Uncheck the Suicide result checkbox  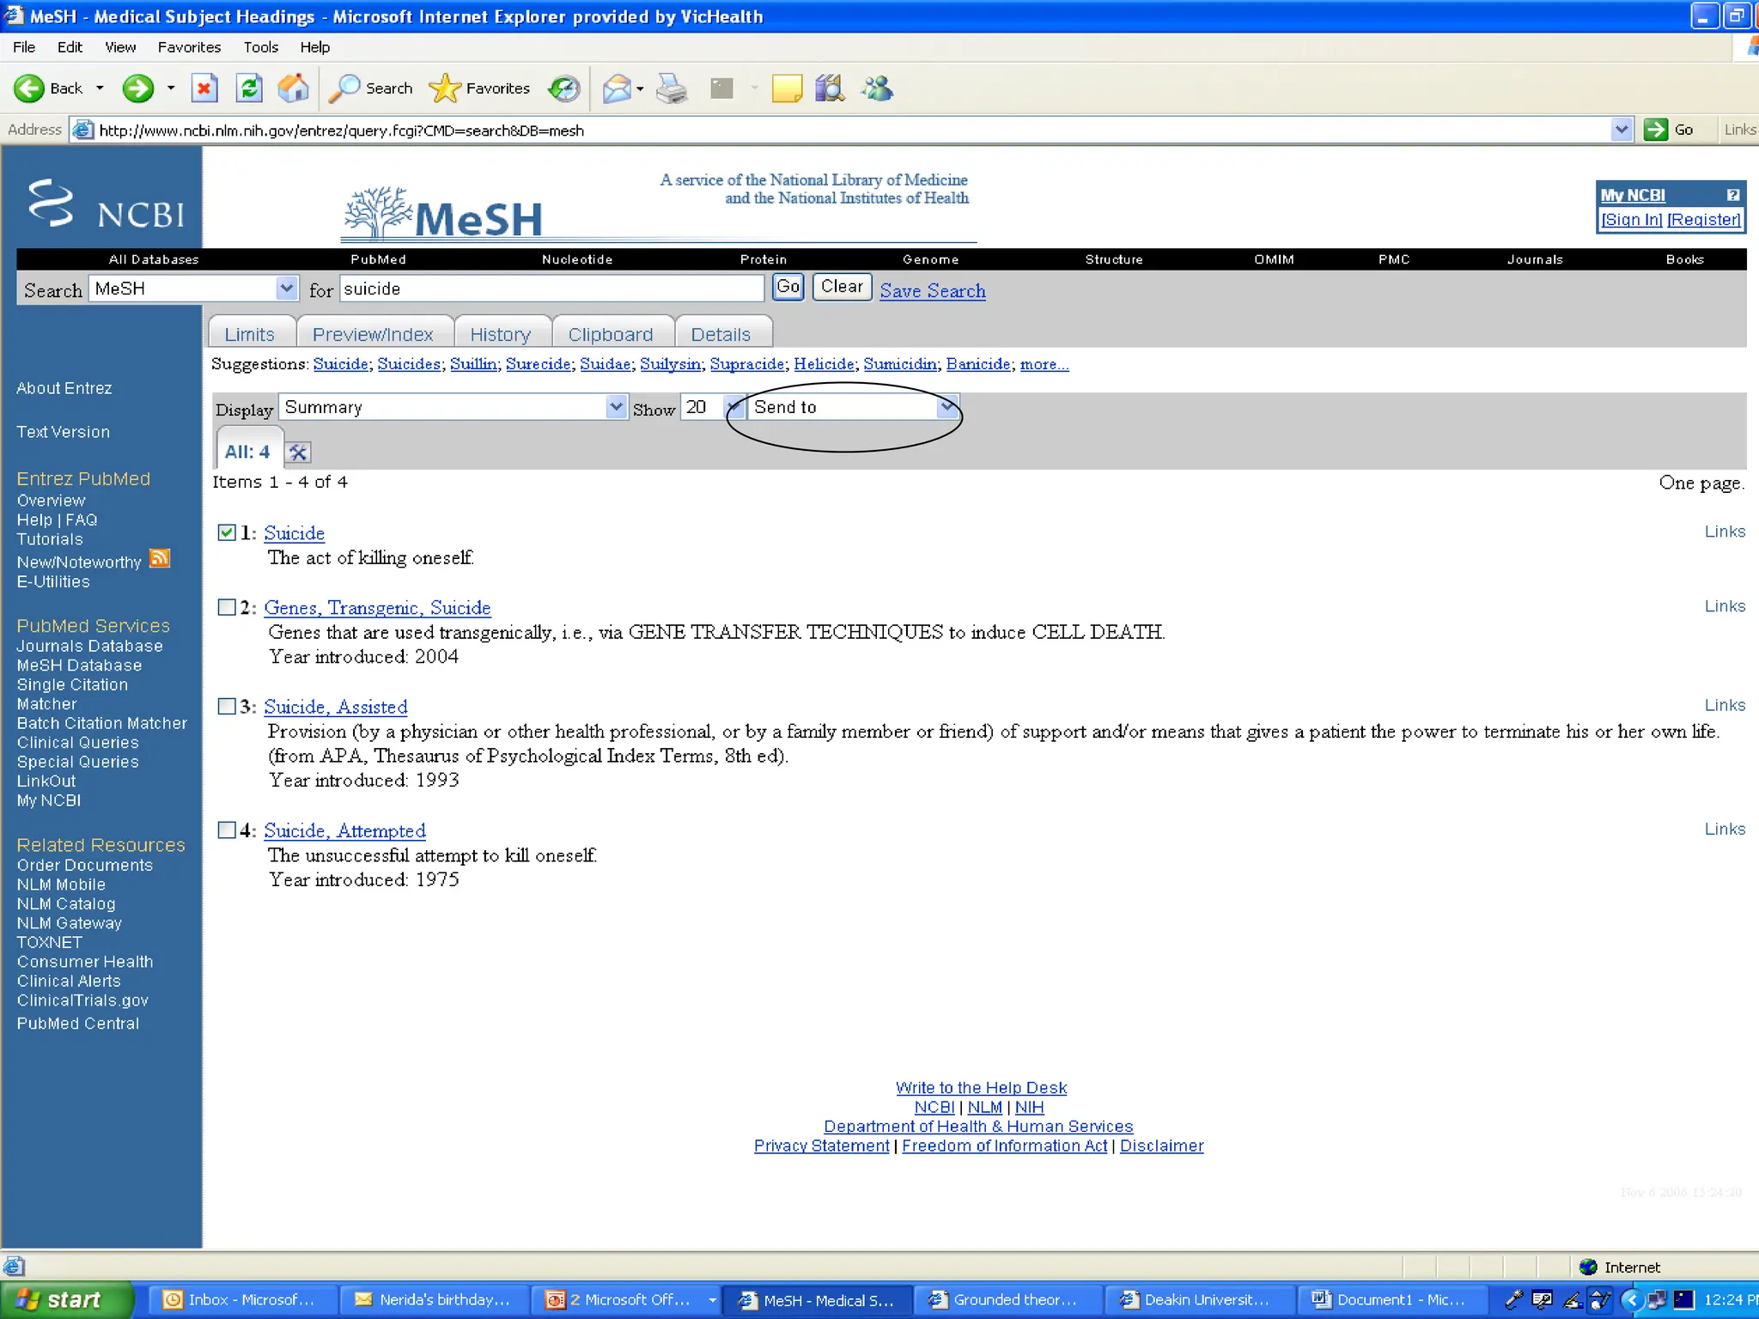[227, 532]
